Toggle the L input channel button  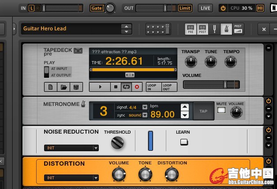[31, 8]
